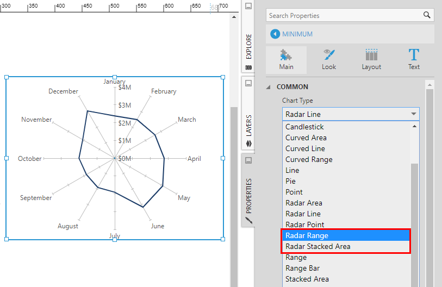Select Radar Line in the dropdown list
The height and width of the screenshot is (287, 442).
pos(346,214)
